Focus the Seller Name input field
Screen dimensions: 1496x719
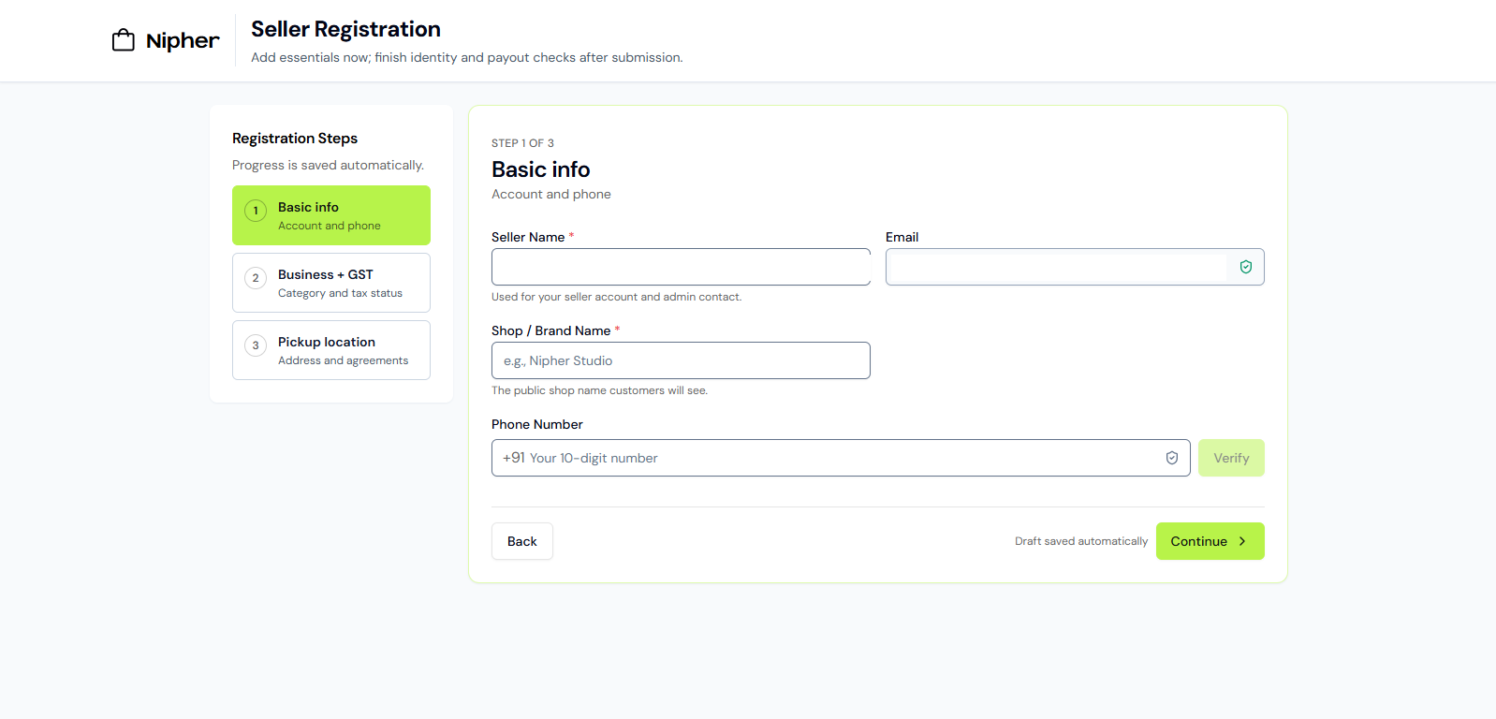click(681, 267)
